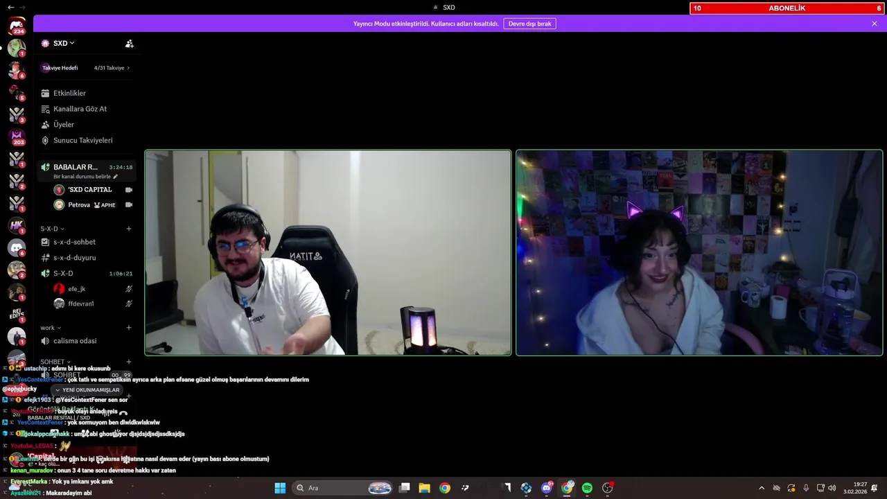Open Discord from the taskbar
The height and width of the screenshot is (499, 887).
(x=547, y=488)
